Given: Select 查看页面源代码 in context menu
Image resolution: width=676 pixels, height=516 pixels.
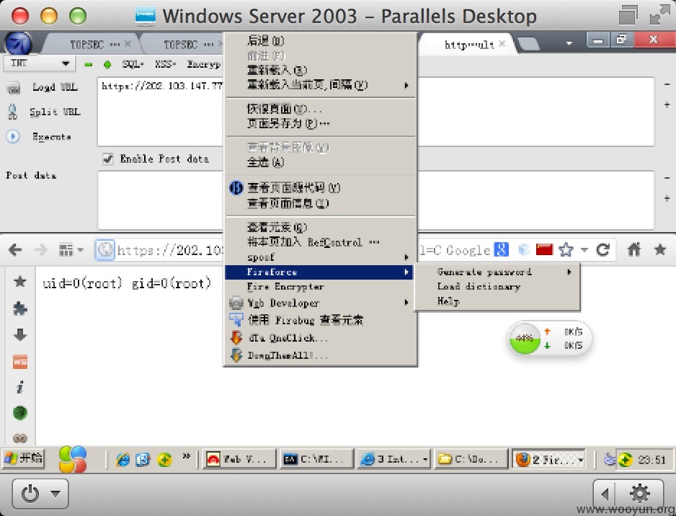Looking at the screenshot, I should click(320, 187).
